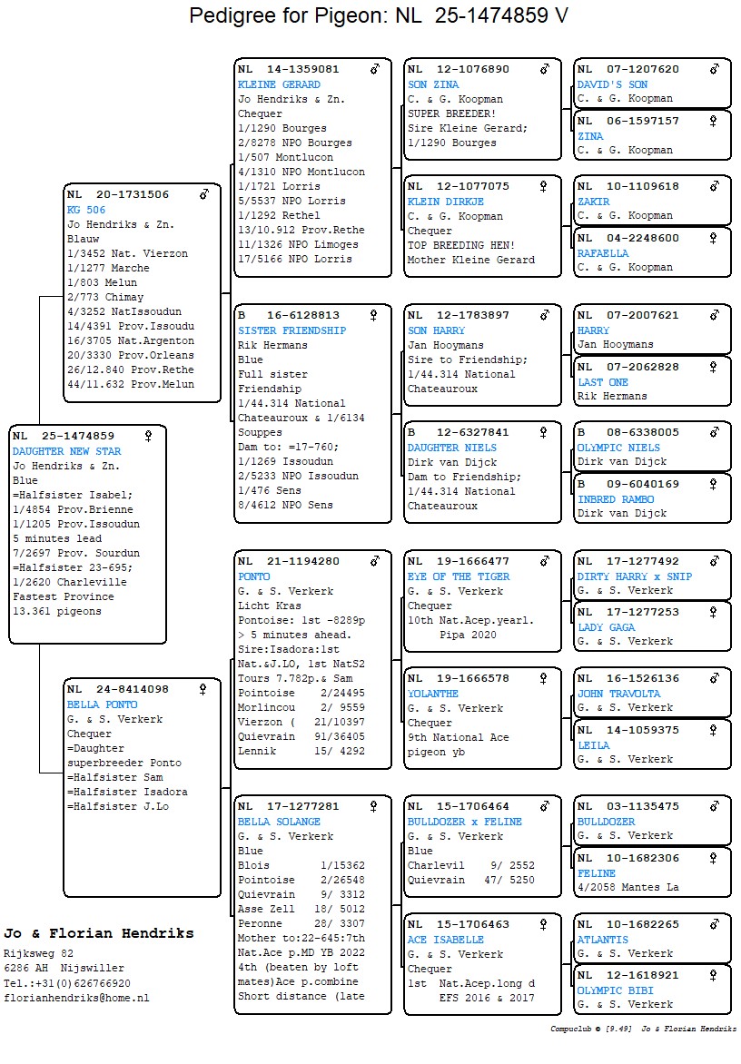Click the female symbol in ZINA box
Viewport: 741px width, 1064px height.
click(714, 121)
